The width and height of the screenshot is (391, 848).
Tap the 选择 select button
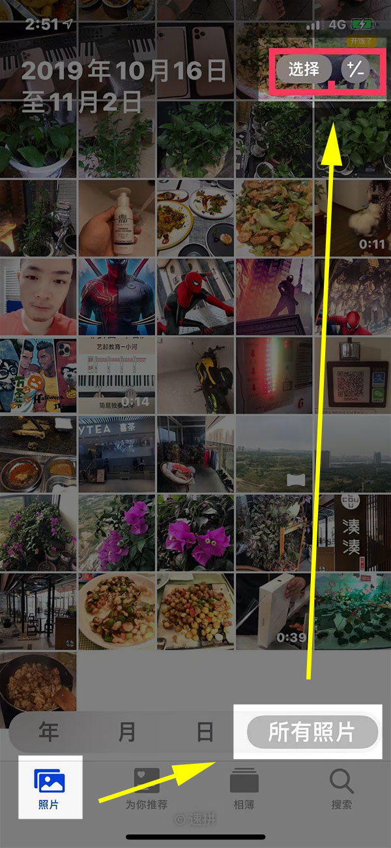[x=304, y=69]
